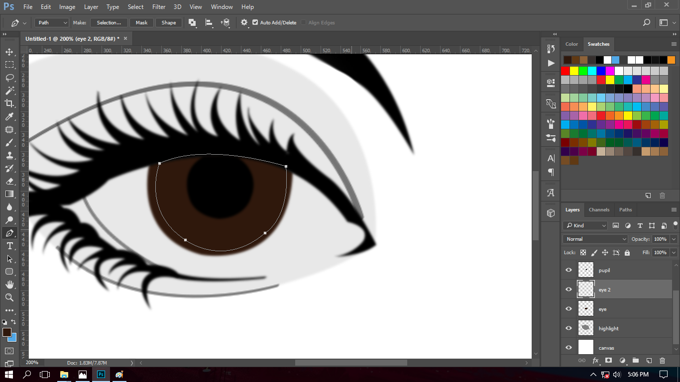
Task: Select the Move tool
Action: pos(9,52)
